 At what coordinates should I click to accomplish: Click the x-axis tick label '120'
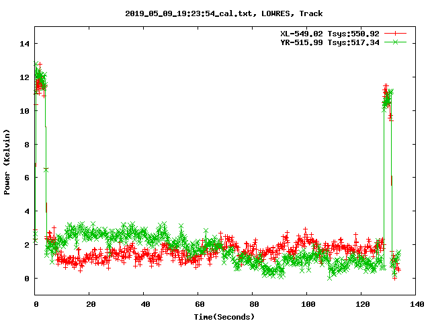click(x=363, y=304)
